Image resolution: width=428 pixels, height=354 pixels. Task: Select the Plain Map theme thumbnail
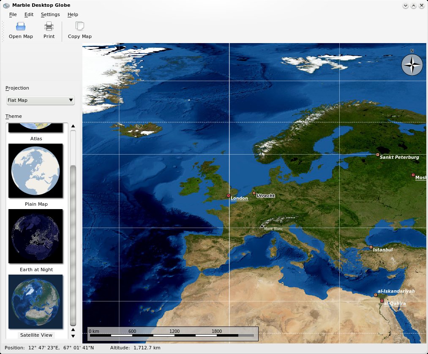pyautogui.click(x=35, y=171)
